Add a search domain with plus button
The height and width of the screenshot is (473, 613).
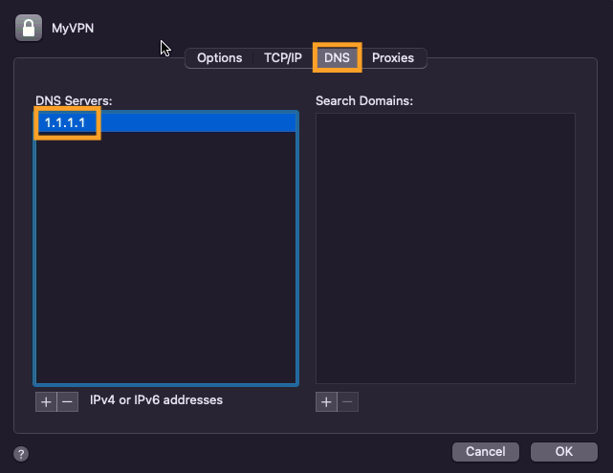click(326, 402)
